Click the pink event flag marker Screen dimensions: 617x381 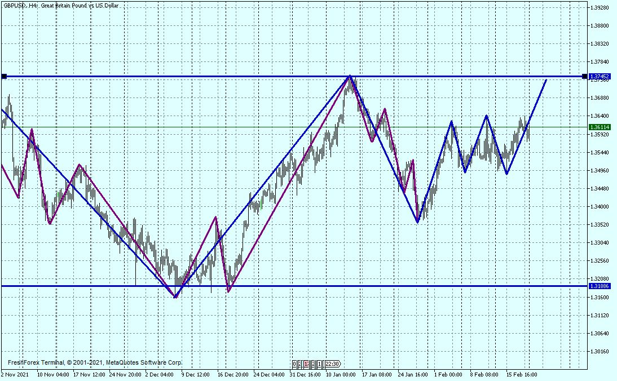coord(306,364)
